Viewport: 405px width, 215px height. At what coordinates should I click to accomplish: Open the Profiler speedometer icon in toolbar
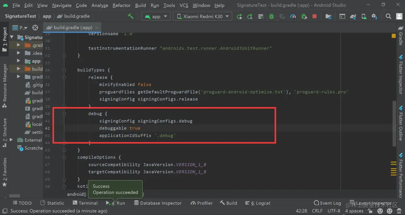tap(293, 16)
